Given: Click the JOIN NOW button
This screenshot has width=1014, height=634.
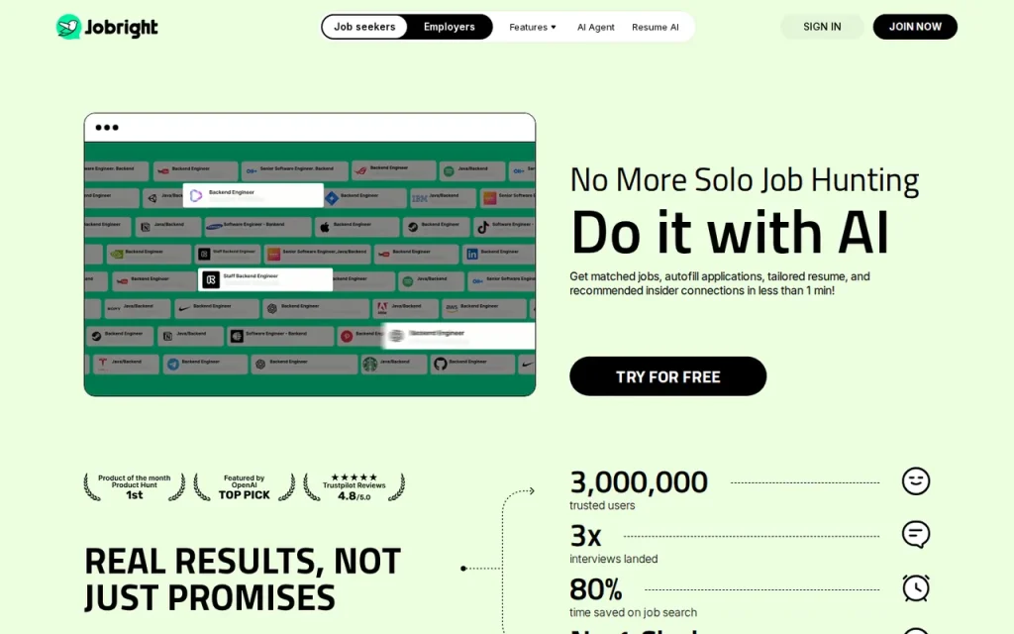Looking at the screenshot, I should [x=915, y=27].
